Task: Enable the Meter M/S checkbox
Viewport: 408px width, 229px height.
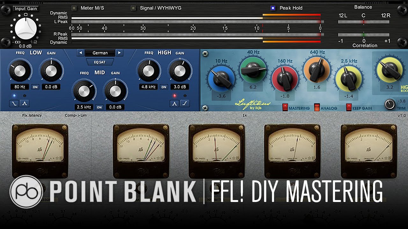Action: [x=74, y=8]
